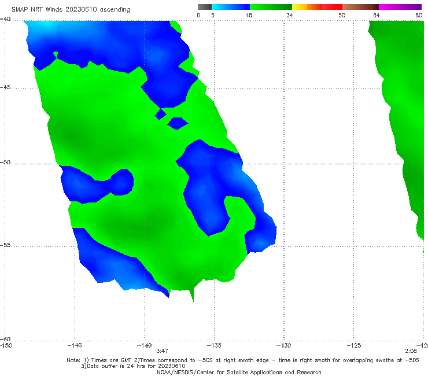This screenshot has width=428, height=376.
Task: Click the longitude axis label '-150'
Action: pyautogui.click(x=6, y=345)
